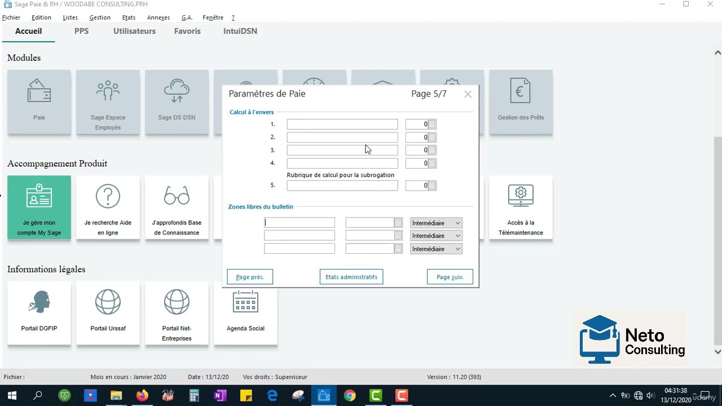Viewport: 722px width, 406px height.
Task: Open the Sage DS DSN module
Action: tap(177, 102)
